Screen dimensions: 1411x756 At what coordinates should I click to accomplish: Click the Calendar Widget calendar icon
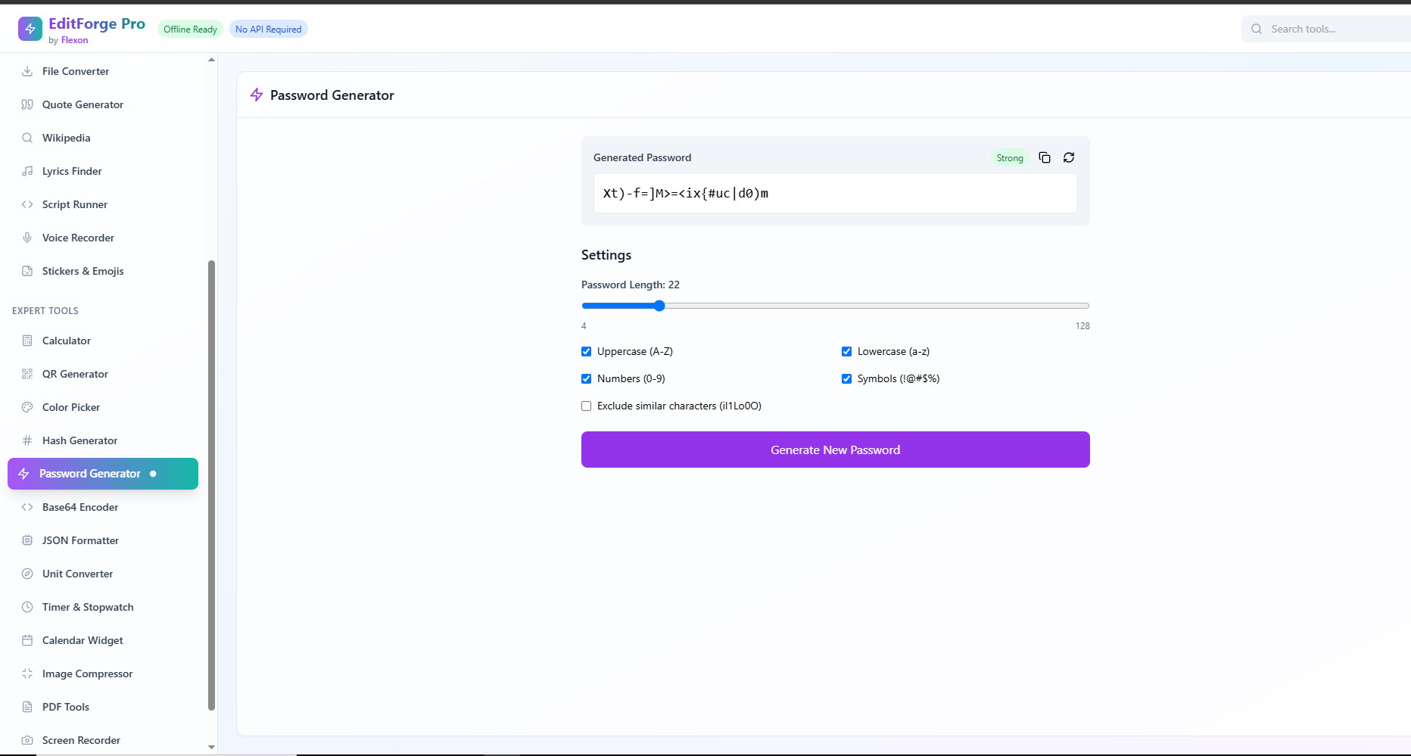coord(27,640)
